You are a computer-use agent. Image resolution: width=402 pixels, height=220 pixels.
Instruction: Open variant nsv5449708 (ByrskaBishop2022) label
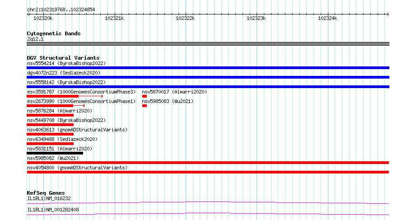pos(66,120)
